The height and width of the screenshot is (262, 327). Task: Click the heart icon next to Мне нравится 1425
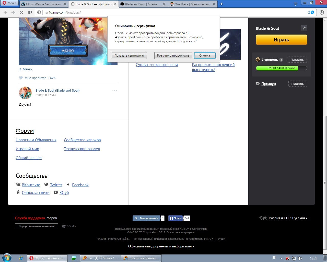[x=21, y=78]
